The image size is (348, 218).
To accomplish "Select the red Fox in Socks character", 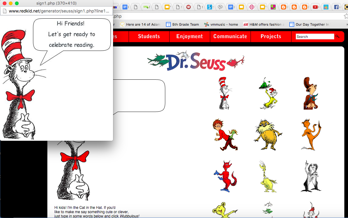I will pyautogui.click(x=225, y=176).
